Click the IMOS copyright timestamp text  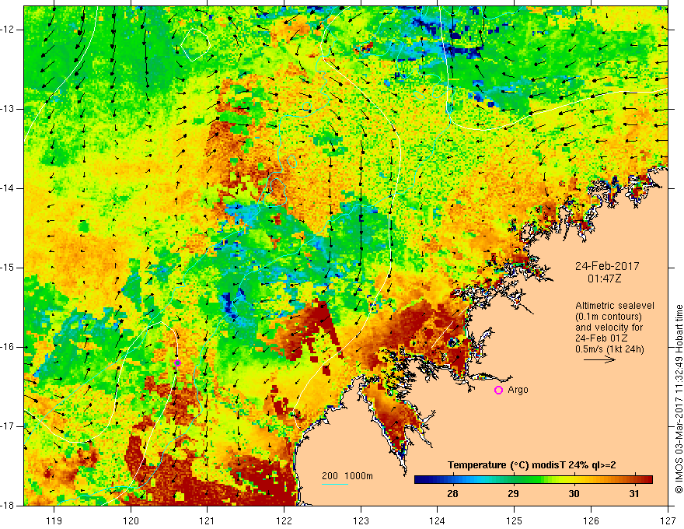tap(679, 399)
